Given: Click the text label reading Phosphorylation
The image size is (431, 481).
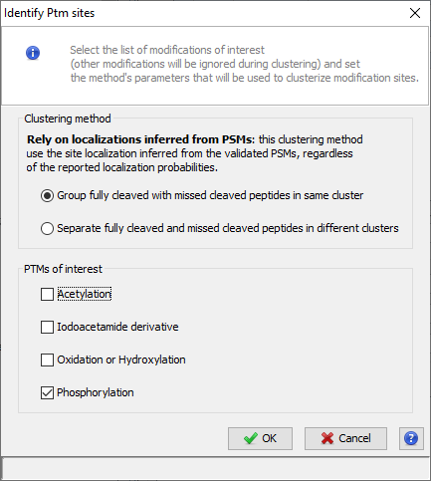Looking at the screenshot, I should pos(96,392).
